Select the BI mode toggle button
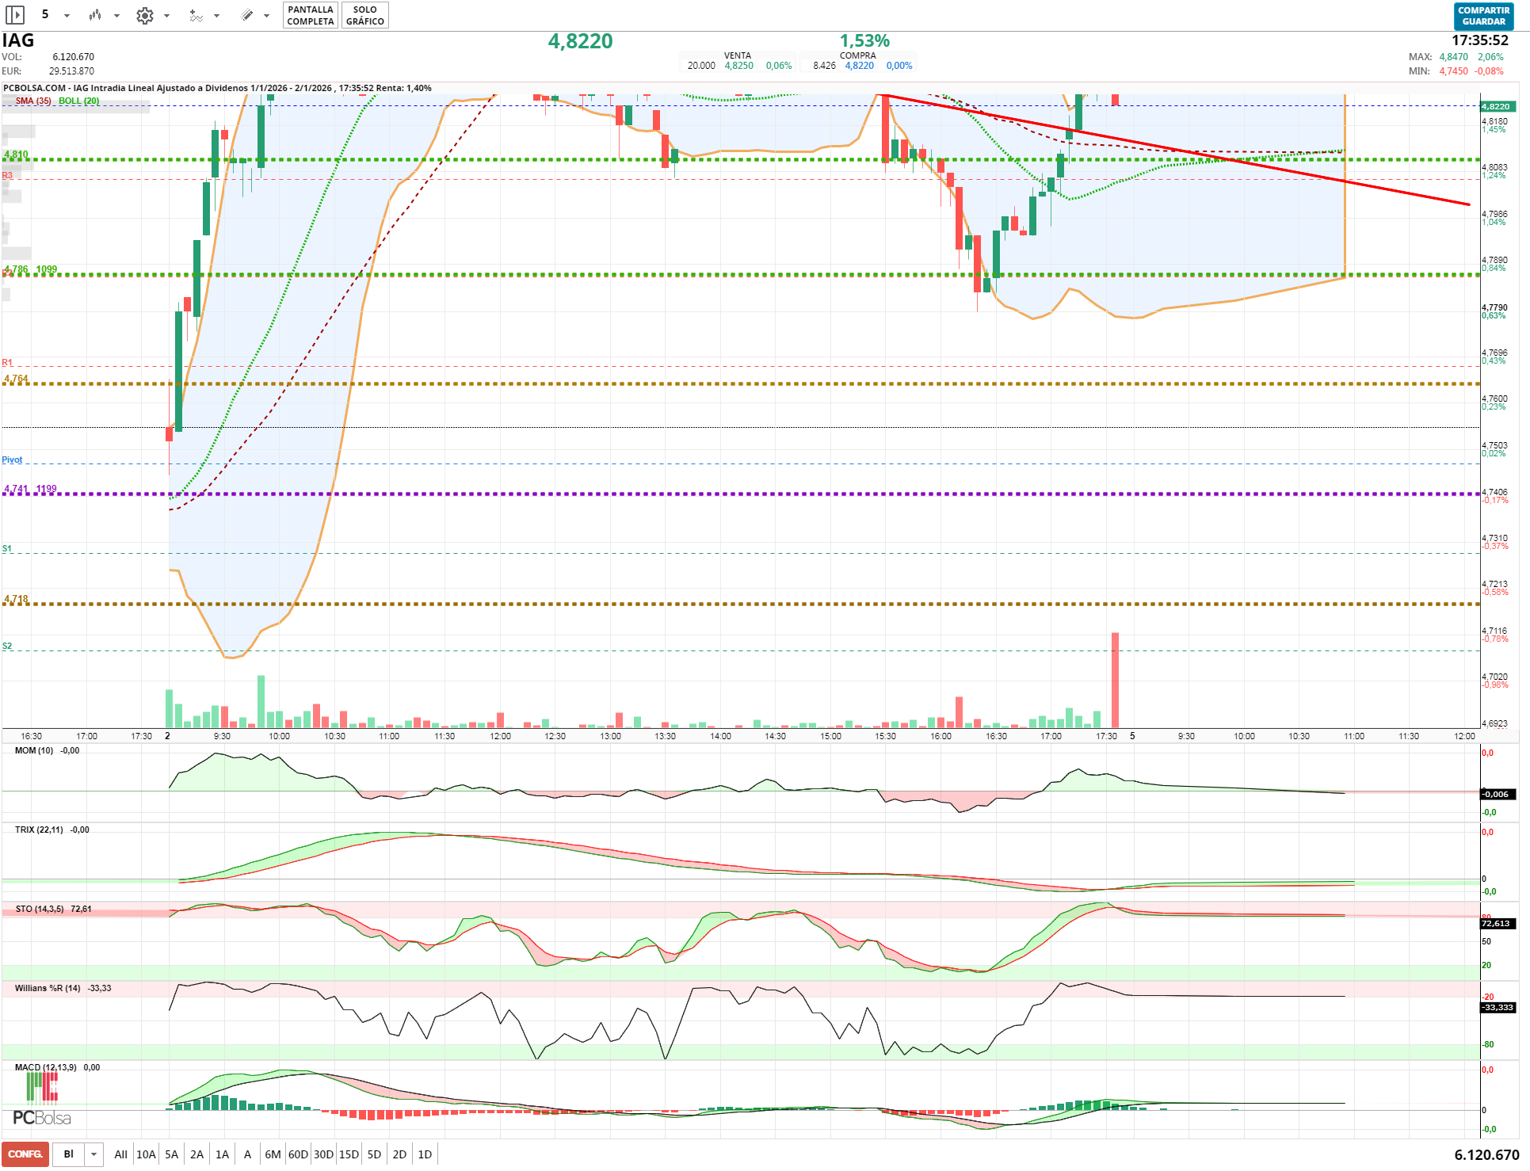This screenshot has height=1171, width=1530. (x=69, y=1154)
